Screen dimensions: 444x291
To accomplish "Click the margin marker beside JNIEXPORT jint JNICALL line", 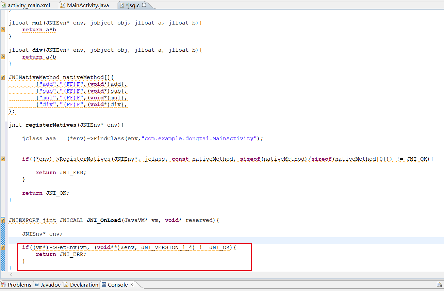I will coord(3,220).
